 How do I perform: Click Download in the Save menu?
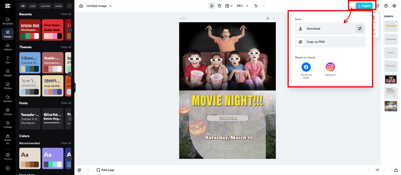(x=330, y=28)
